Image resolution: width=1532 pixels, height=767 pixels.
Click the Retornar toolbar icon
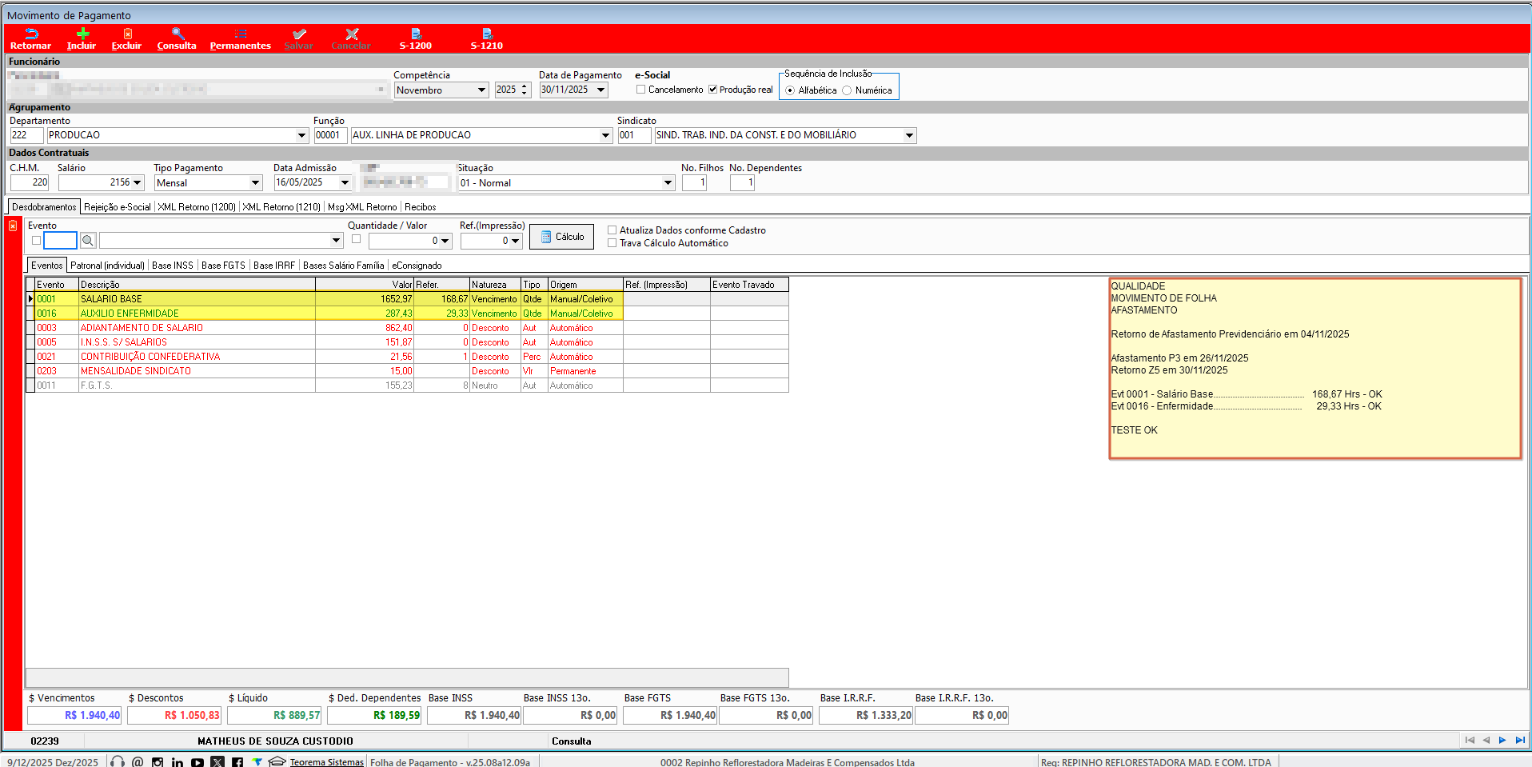[x=31, y=34]
